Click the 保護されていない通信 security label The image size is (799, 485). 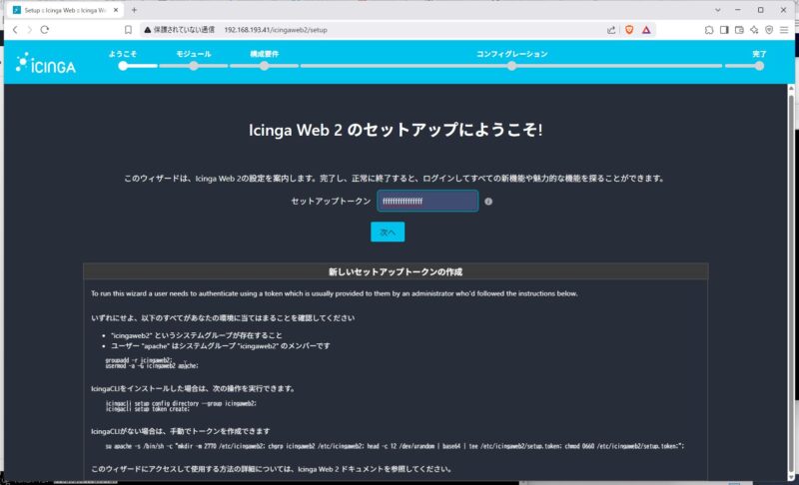click(184, 30)
